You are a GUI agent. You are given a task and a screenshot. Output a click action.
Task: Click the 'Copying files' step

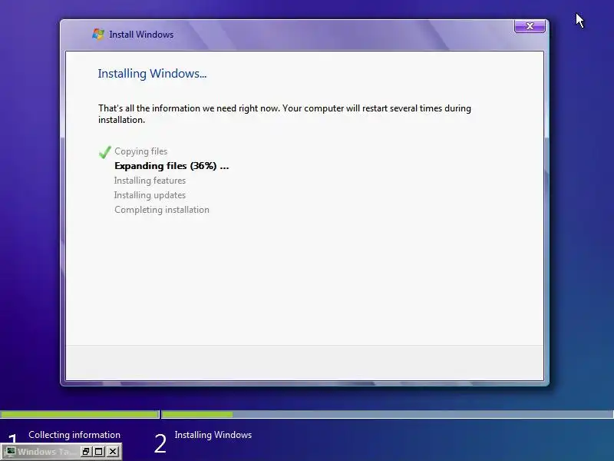coord(140,151)
